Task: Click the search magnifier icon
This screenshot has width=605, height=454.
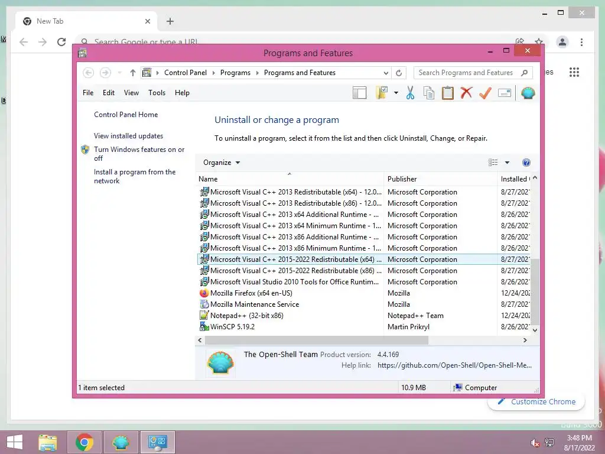Action: [525, 73]
